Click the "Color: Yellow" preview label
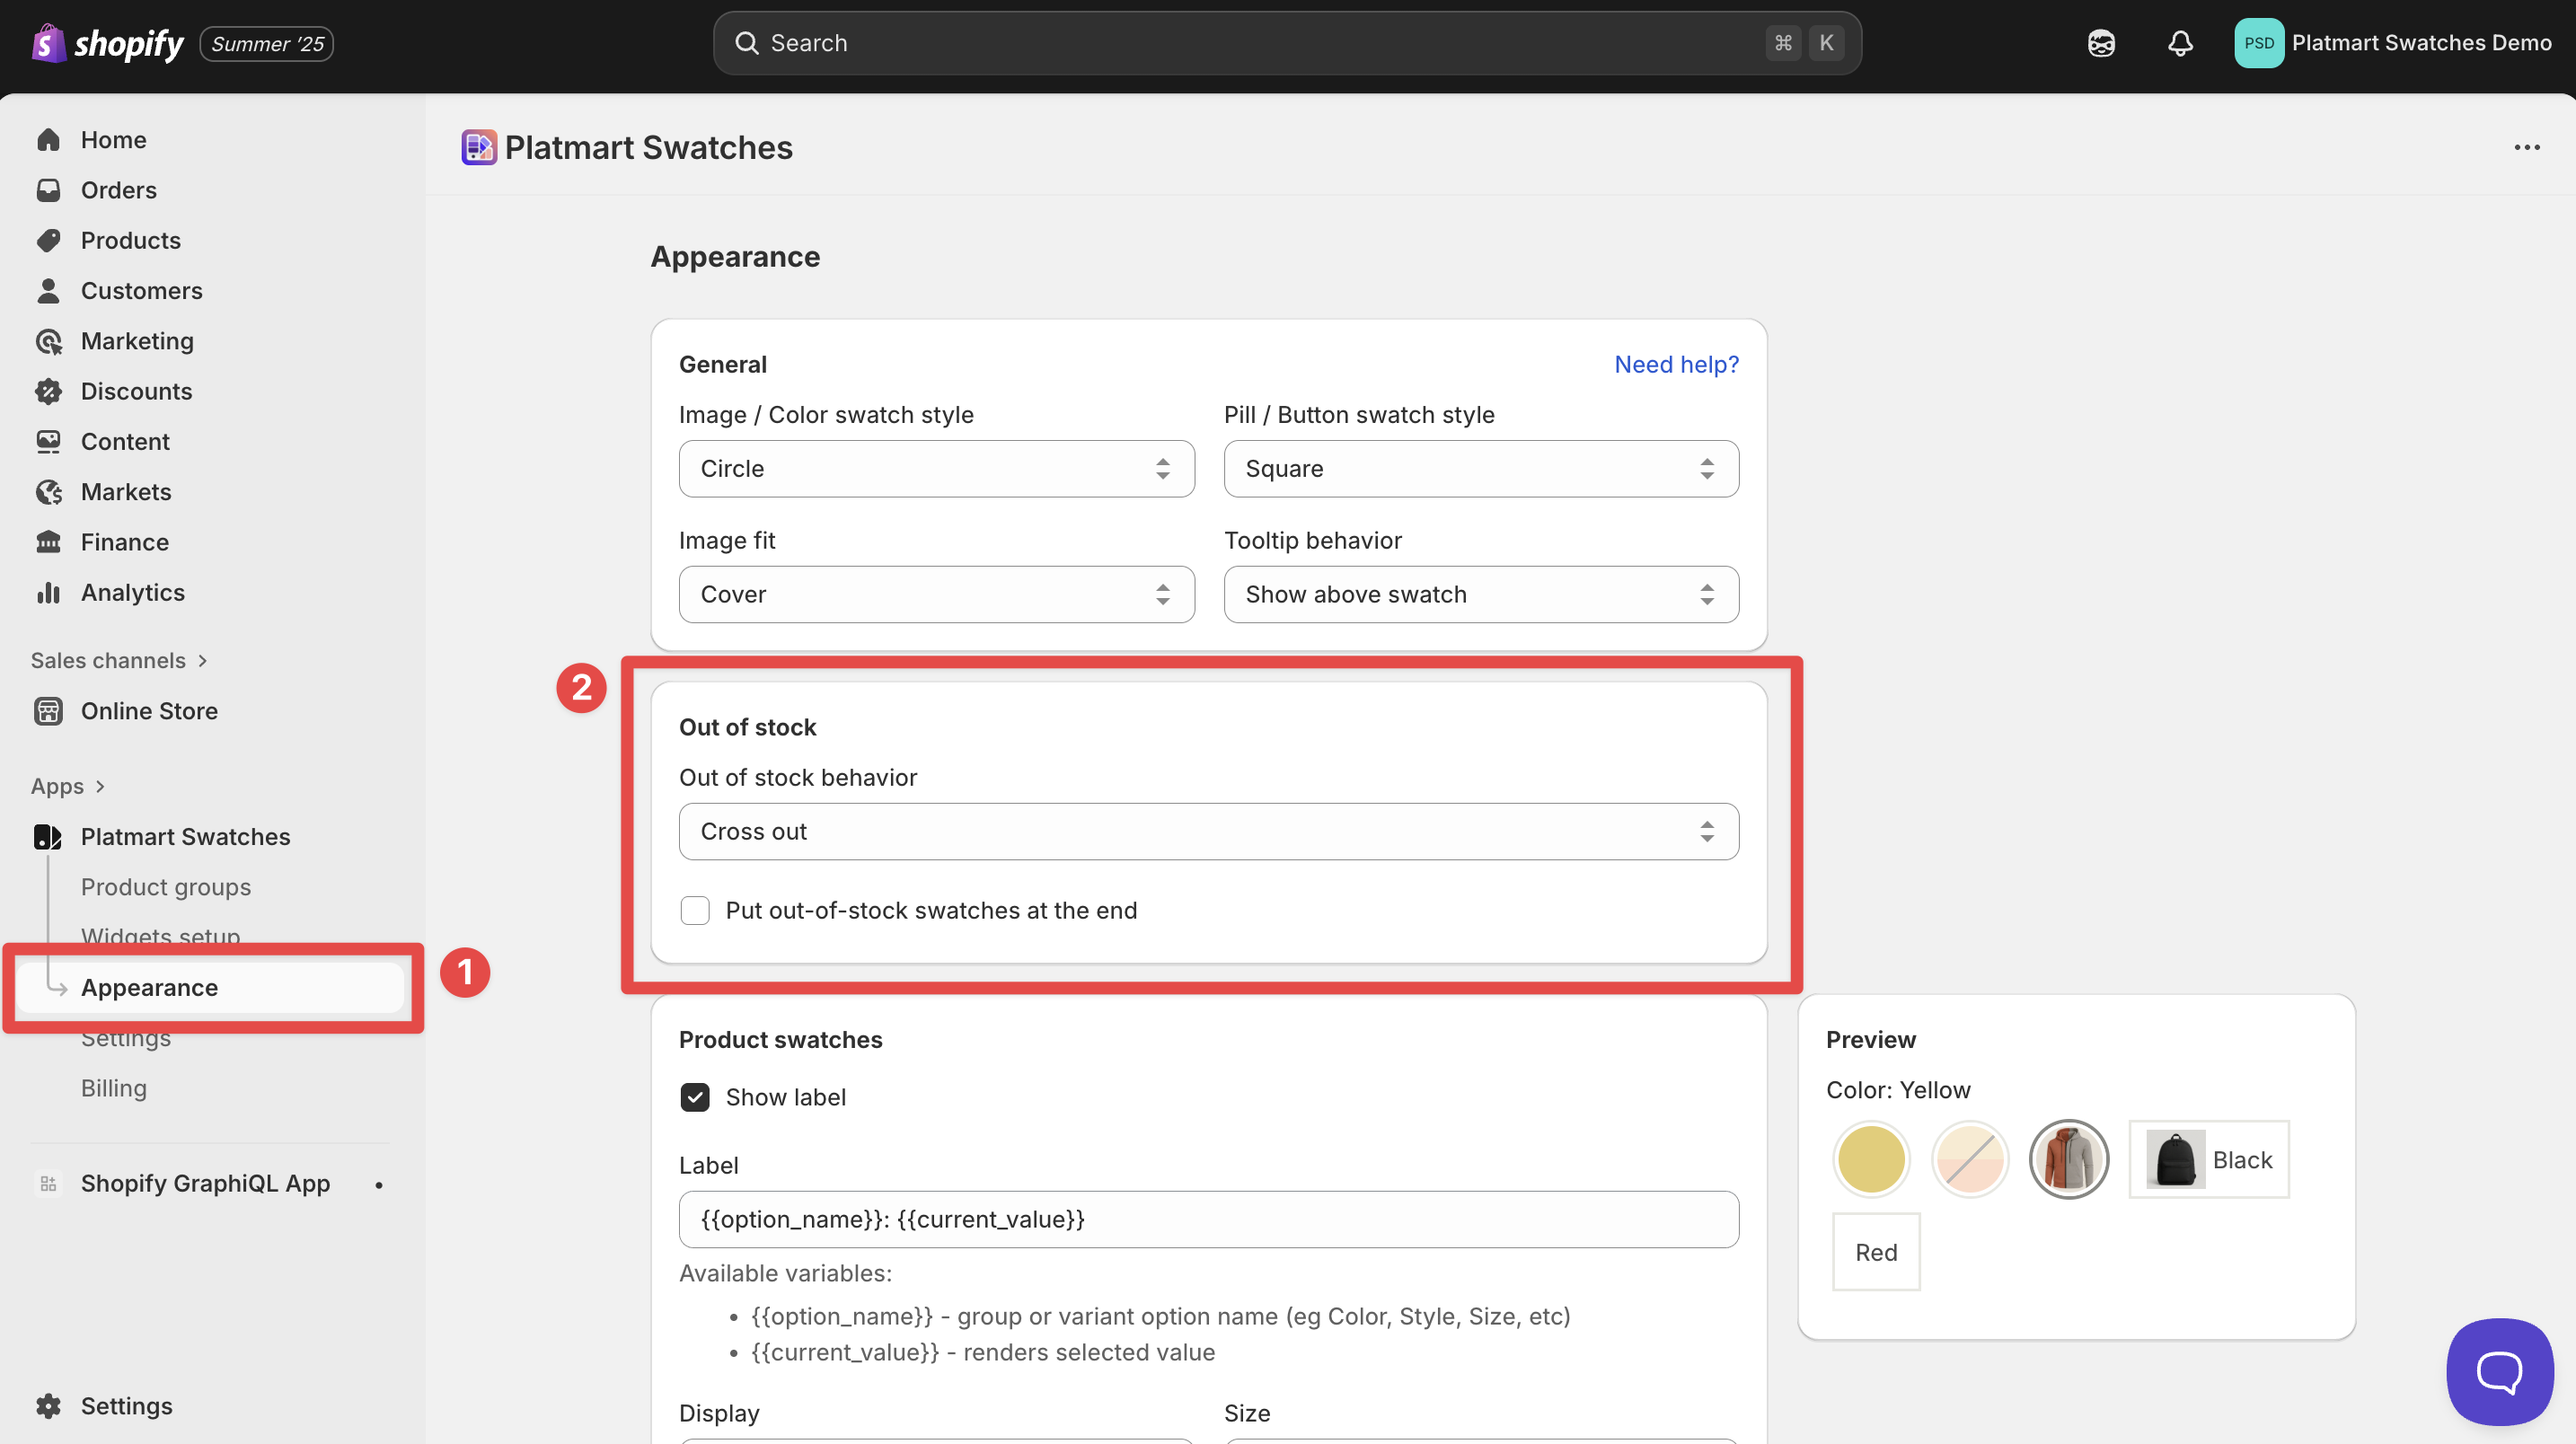2576x1444 pixels. (x=1898, y=1091)
